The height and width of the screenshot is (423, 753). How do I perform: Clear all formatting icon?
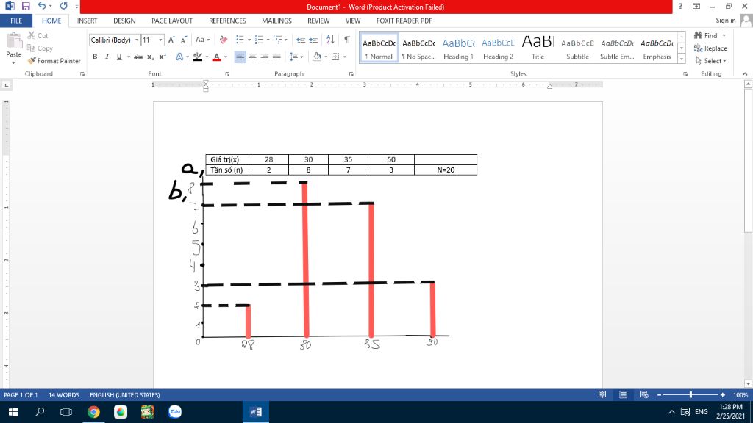pyautogui.click(x=224, y=40)
